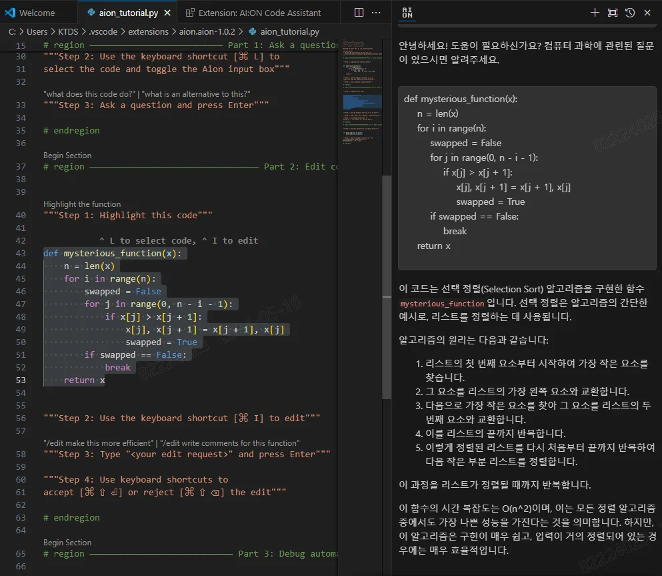Open the extensions breadcrumb dropdown
Screen dimensions: 662x576
(148, 31)
